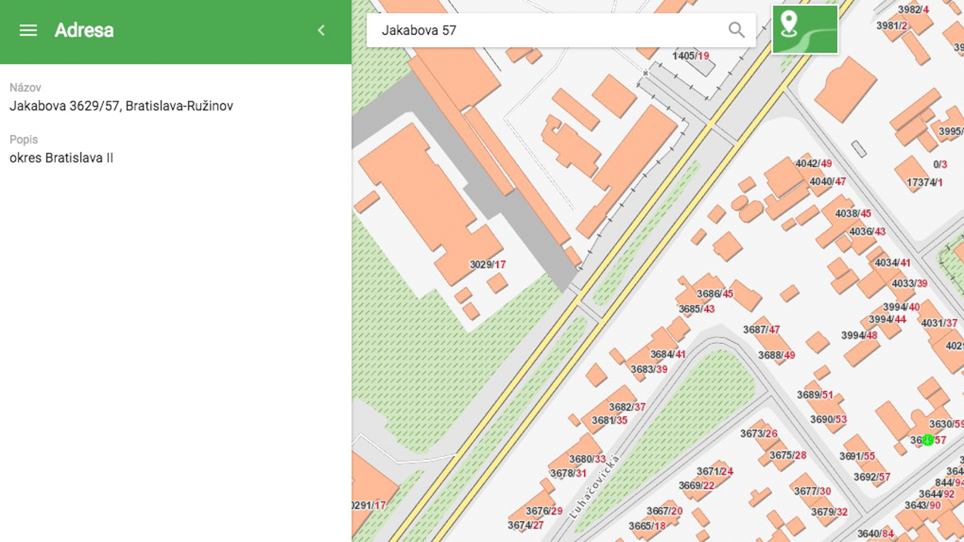The width and height of the screenshot is (964, 542).
Task: Click building label 3674/27
Action: tap(526, 525)
